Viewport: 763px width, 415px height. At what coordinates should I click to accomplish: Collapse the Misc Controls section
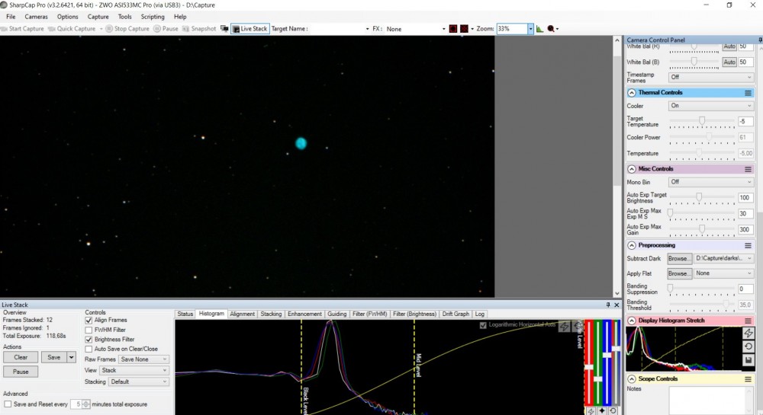[x=632, y=169]
